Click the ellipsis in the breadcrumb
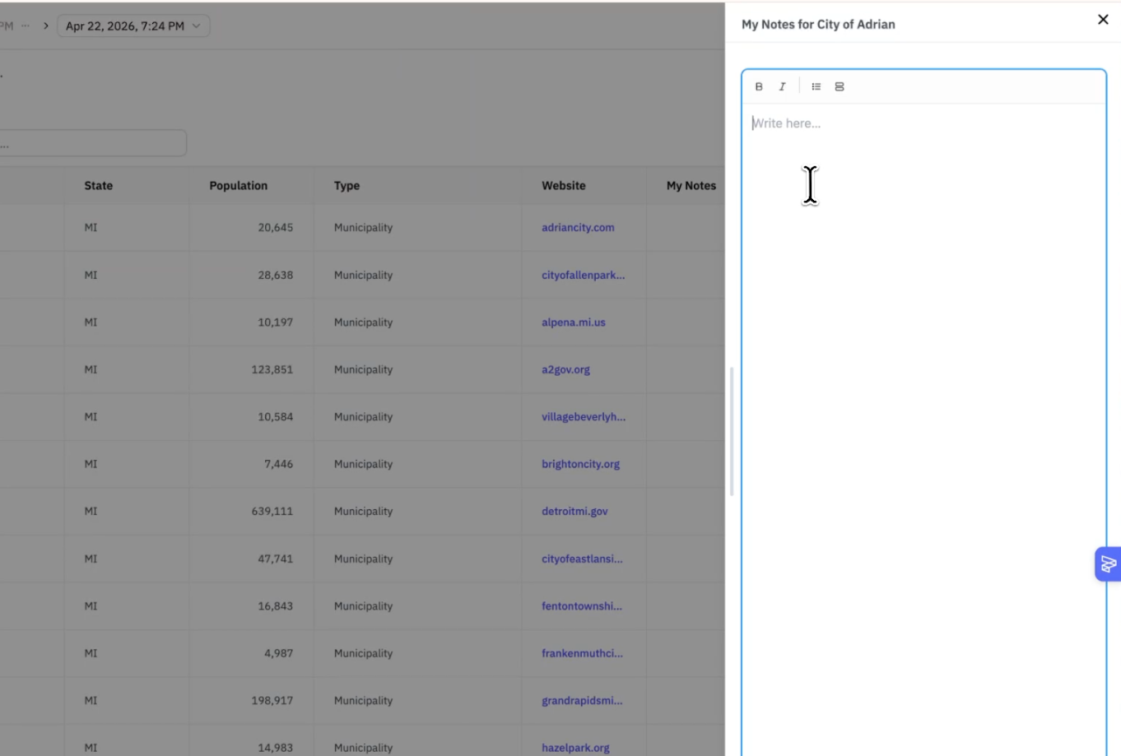This screenshot has height=756, width=1121. pyautogui.click(x=26, y=26)
